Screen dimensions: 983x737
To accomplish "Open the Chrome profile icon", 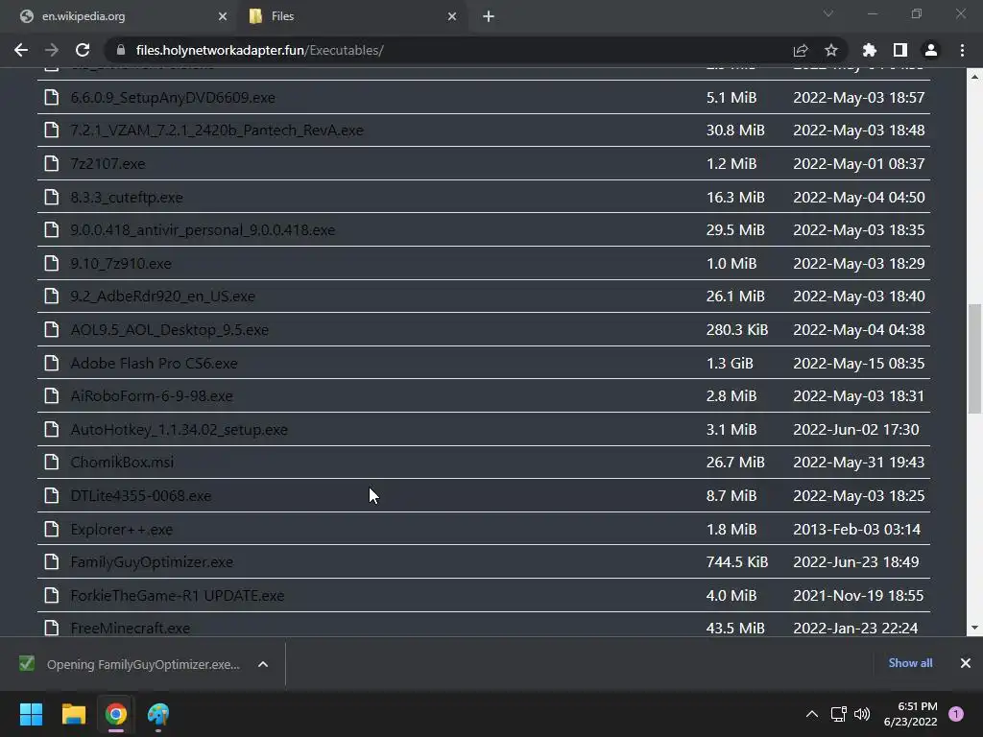I will (x=931, y=50).
